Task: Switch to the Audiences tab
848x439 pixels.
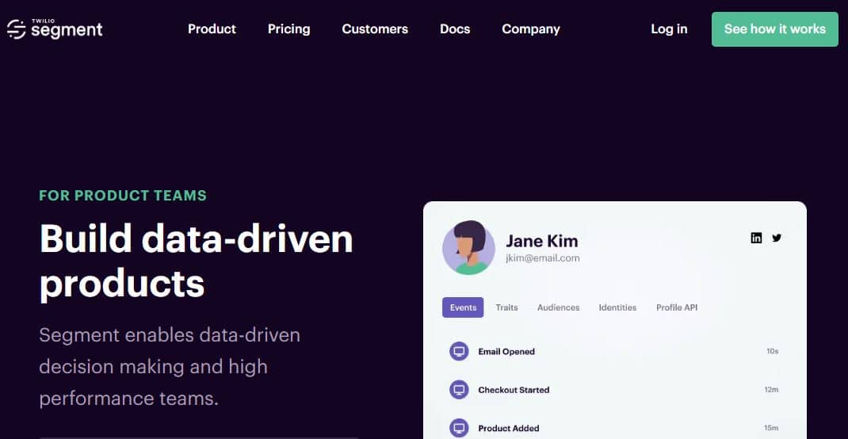Action: (558, 307)
